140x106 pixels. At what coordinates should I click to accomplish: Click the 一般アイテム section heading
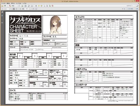pyautogui.click(x=81, y=69)
